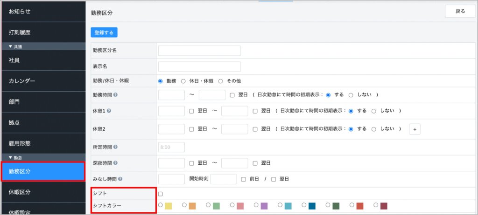
Task: Click the 戻る button
Action: click(x=460, y=11)
